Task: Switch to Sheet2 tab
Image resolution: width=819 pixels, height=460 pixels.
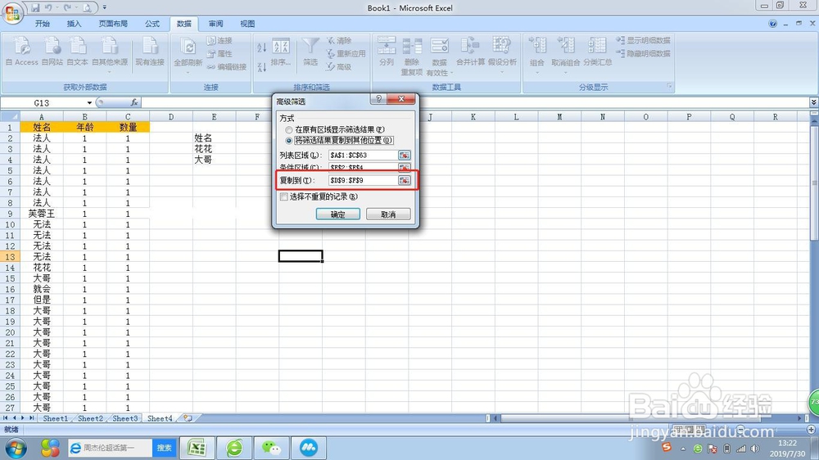Action: click(x=90, y=418)
